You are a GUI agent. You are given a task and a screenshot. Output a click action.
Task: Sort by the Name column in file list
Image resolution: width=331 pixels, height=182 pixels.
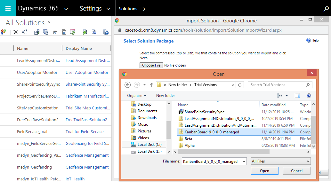pos(183,105)
